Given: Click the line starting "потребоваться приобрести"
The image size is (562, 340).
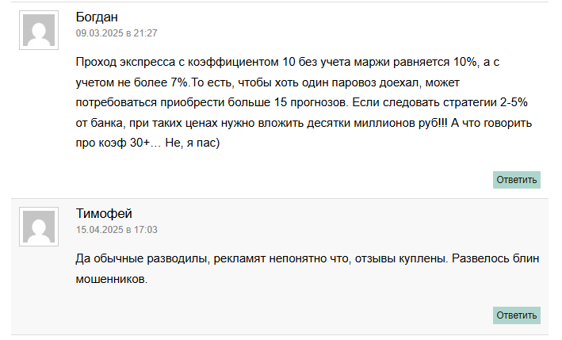Looking at the screenshot, I should [301, 104].
